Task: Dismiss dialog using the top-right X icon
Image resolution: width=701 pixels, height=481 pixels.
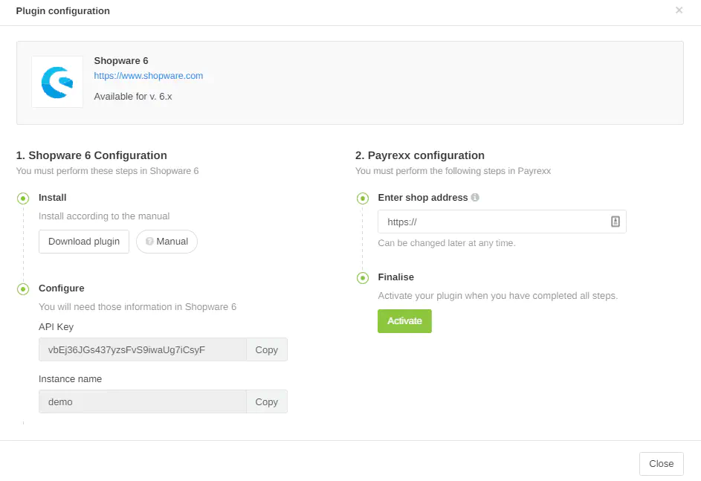Action: 679,10
